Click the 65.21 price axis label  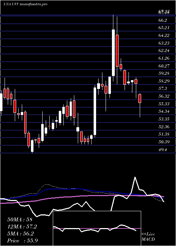pyautogui.click(x=164, y=28)
